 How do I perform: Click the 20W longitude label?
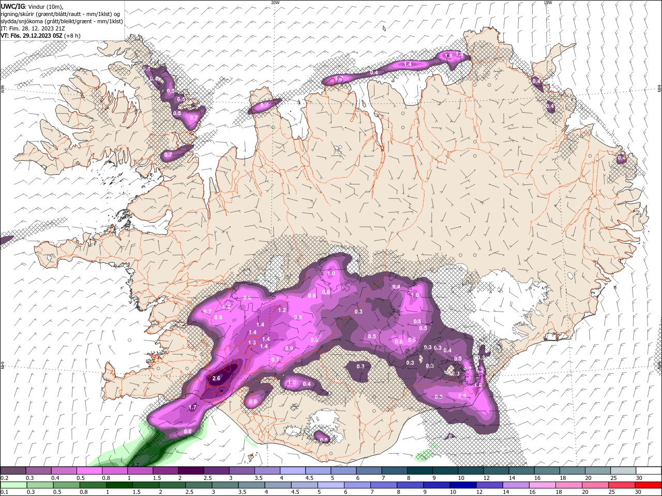pyautogui.click(x=275, y=3)
